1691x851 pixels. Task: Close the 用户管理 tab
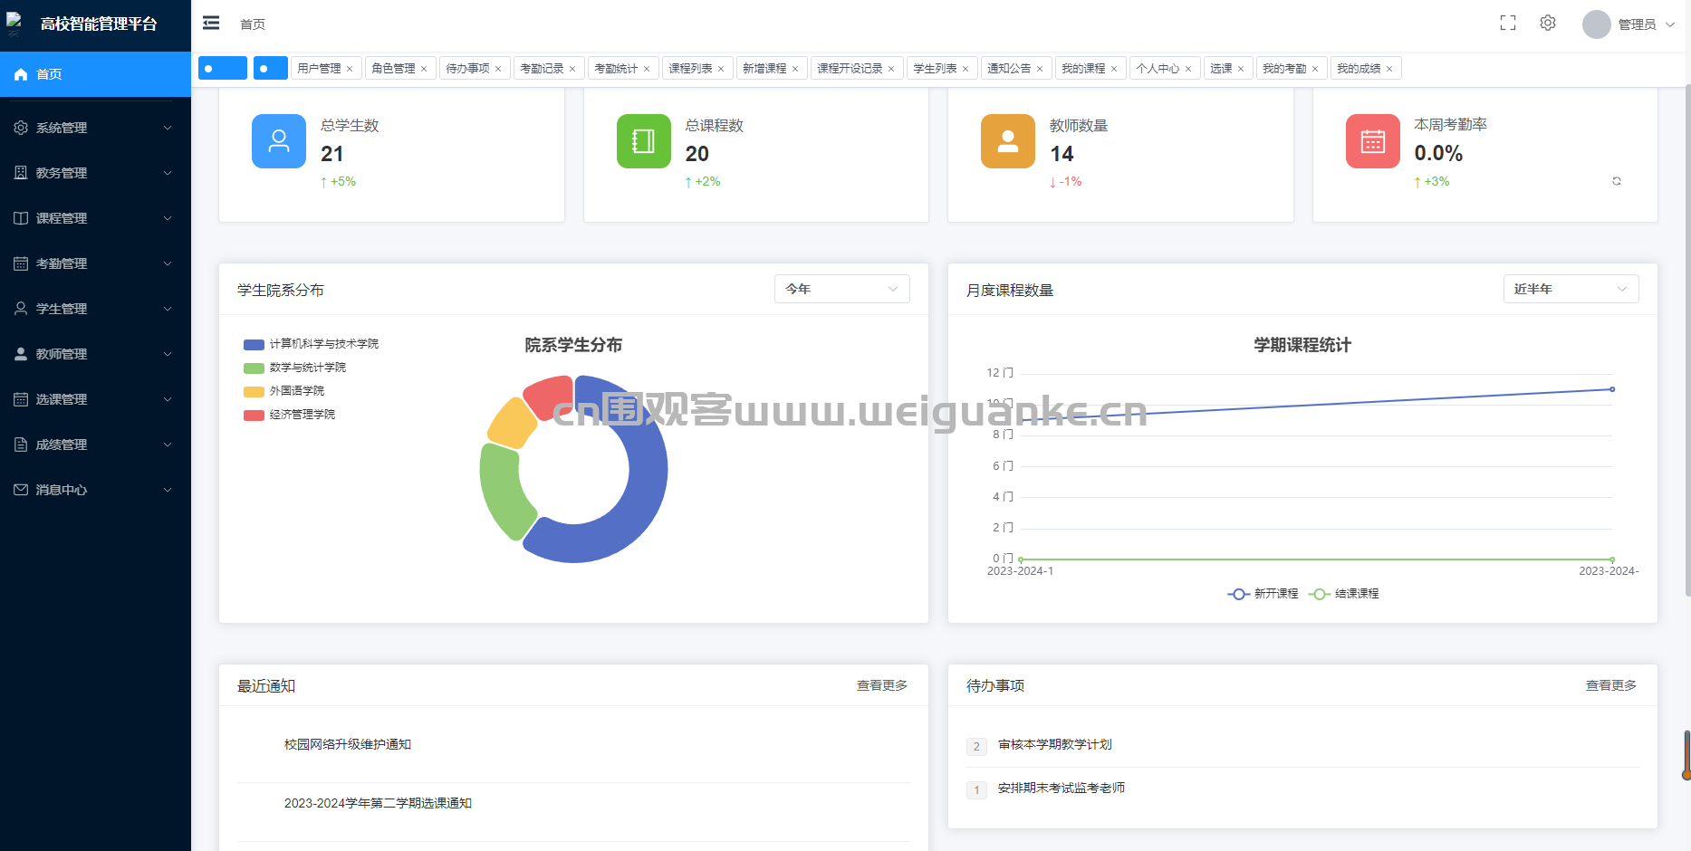350,69
